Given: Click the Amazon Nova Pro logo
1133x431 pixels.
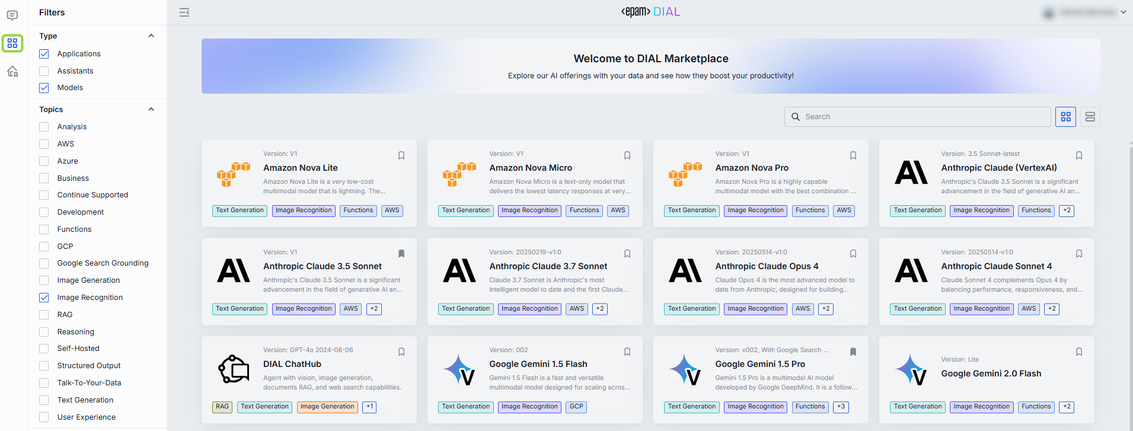Looking at the screenshot, I should (685, 174).
